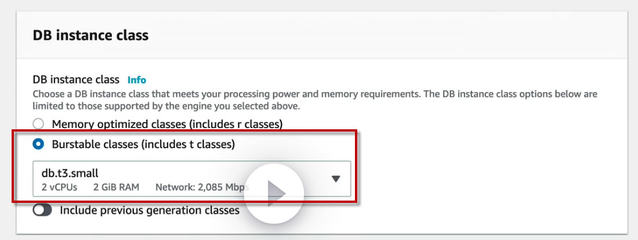
Task: Click the DB instance class section heading
Action: [x=90, y=35]
